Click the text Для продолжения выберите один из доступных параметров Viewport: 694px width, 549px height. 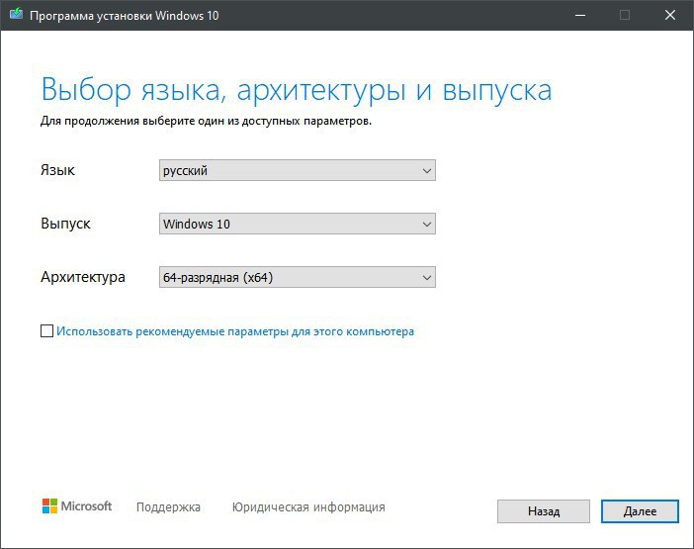tap(206, 121)
